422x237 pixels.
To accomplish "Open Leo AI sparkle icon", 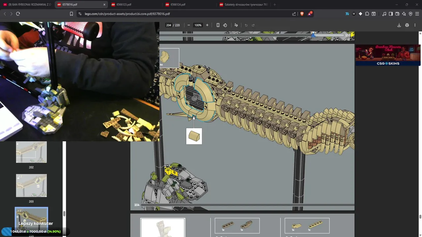I will pos(404,14).
